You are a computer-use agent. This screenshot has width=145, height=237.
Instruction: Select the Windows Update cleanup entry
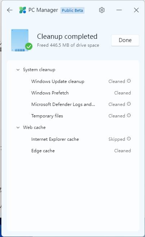point(73,82)
